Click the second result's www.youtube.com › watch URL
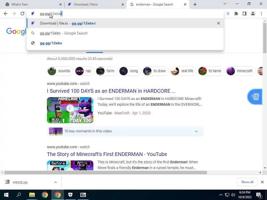 click(x=68, y=147)
